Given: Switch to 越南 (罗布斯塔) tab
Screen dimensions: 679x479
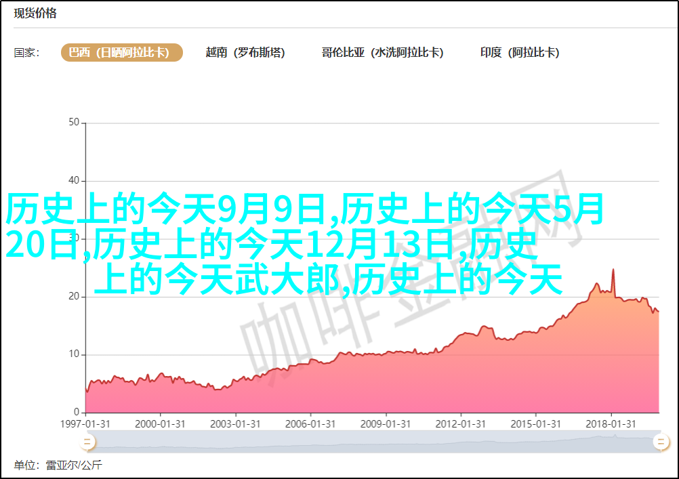Looking at the screenshot, I should pos(245,52).
